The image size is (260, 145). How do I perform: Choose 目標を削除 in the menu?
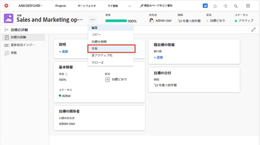click(111, 42)
